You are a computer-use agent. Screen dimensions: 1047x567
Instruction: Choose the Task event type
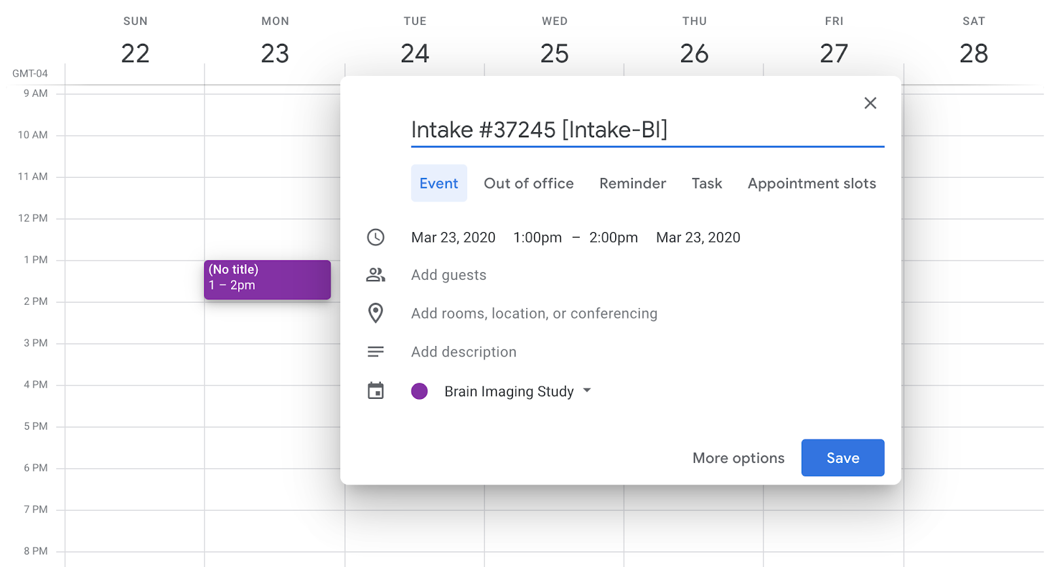point(707,184)
